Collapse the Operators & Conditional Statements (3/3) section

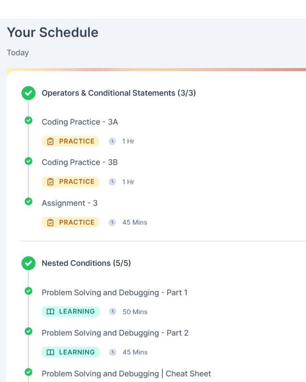(x=119, y=93)
